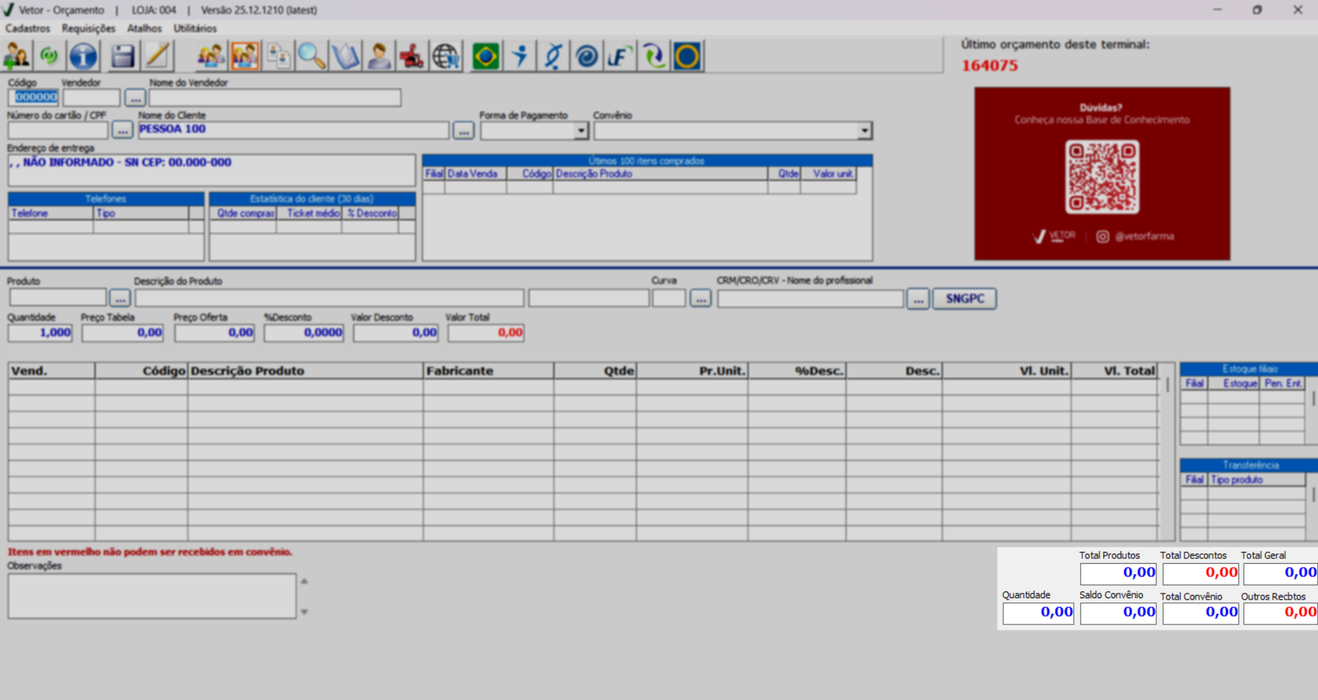Expand the Forma de Pagamento dropdown
This screenshot has width=1318, height=700.
tap(581, 131)
